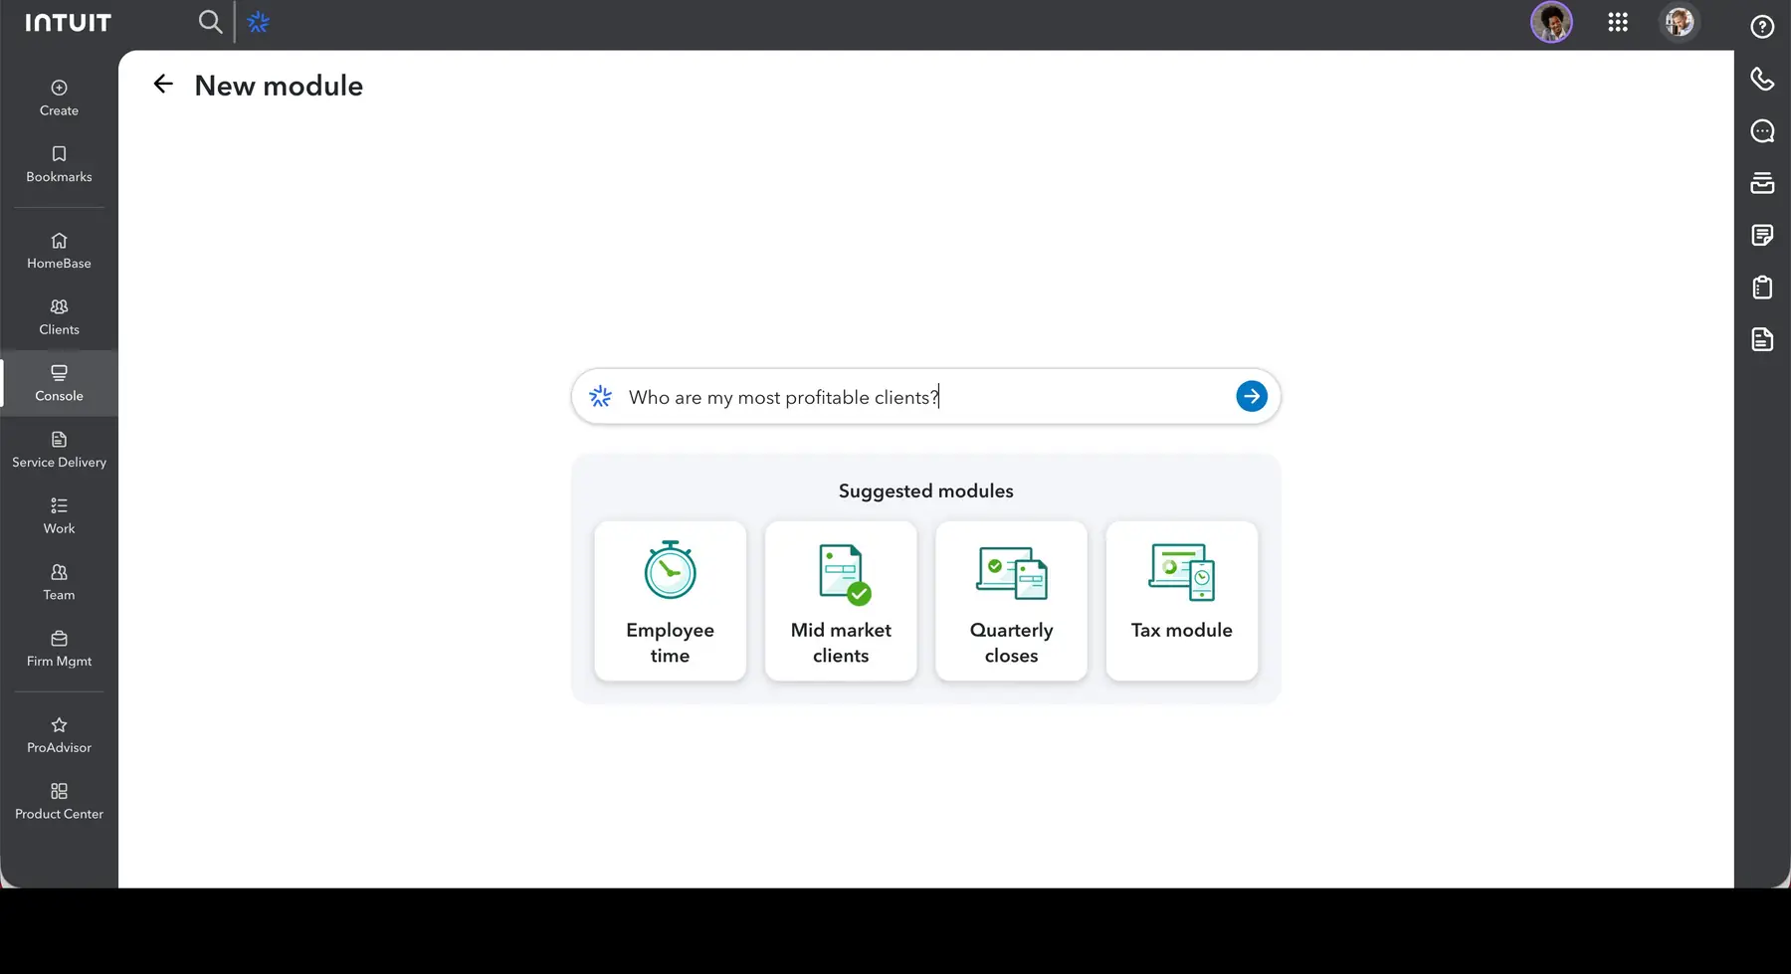
Task: Open the notes icon in right rail
Action: pyautogui.click(x=1762, y=236)
